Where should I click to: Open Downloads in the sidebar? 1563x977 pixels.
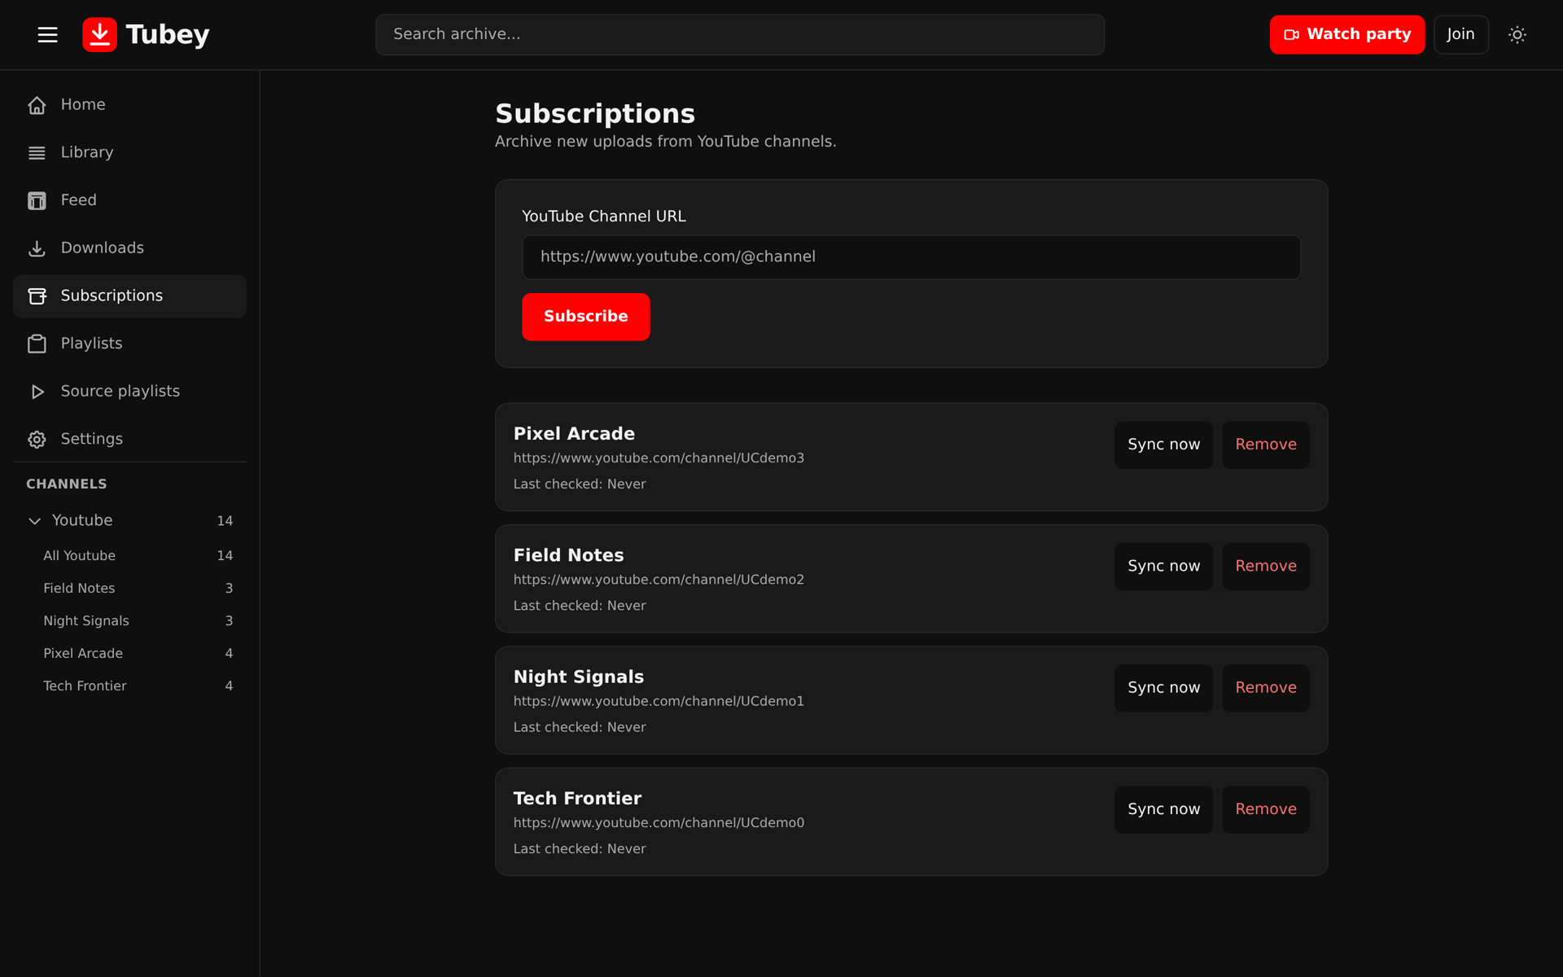(x=129, y=248)
